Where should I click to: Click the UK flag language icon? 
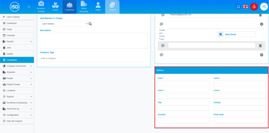coord(245,7)
